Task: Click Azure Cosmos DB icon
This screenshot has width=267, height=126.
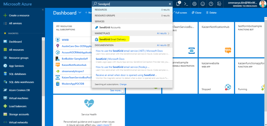Action: pos(5,90)
